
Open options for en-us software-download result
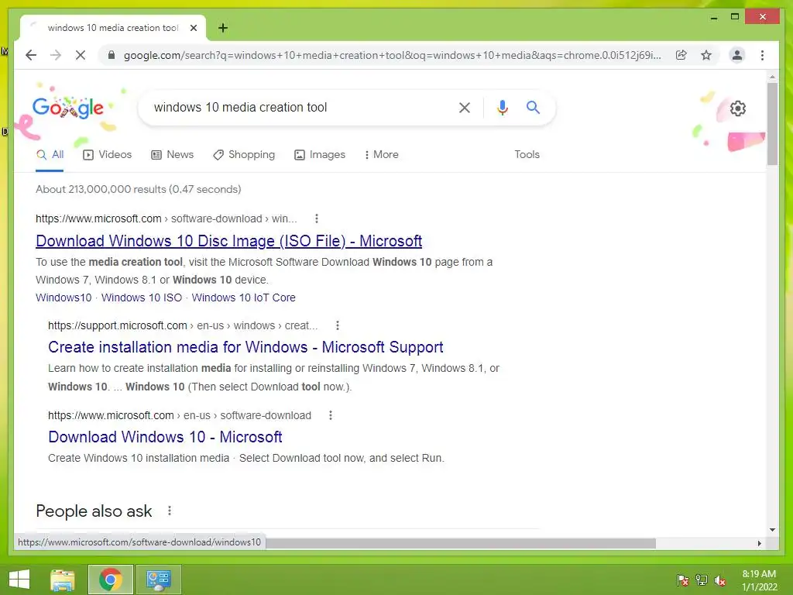[330, 415]
